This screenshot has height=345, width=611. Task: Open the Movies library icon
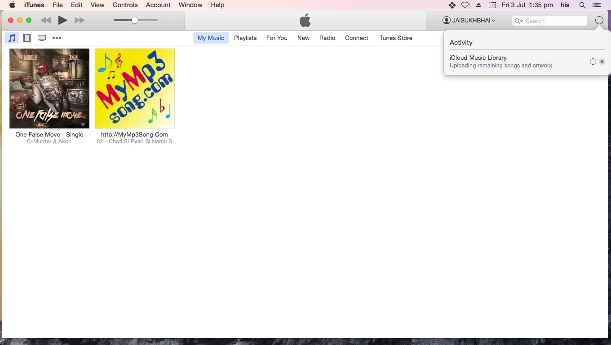27,38
